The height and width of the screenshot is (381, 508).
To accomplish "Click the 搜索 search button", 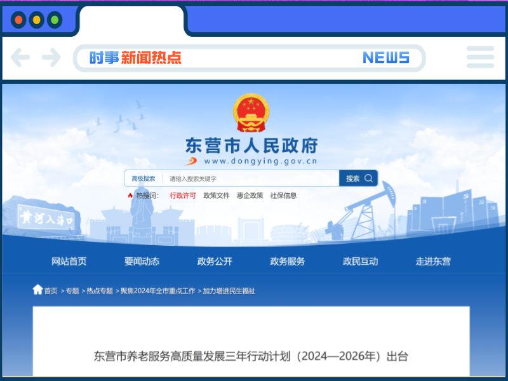I will pos(359,178).
